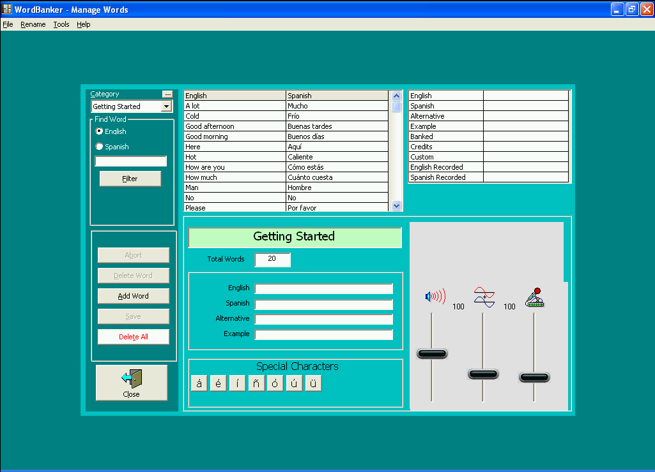Click the Find Word text field
This screenshot has height=472, width=655.
pyautogui.click(x=131, y=161)
